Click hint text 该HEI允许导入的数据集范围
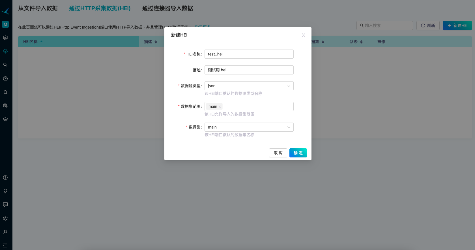This screenshot has height=250, width=475. [x=229, y=114]
